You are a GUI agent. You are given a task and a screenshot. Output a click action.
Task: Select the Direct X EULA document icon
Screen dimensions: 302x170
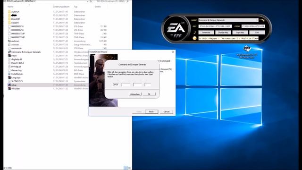9,63
